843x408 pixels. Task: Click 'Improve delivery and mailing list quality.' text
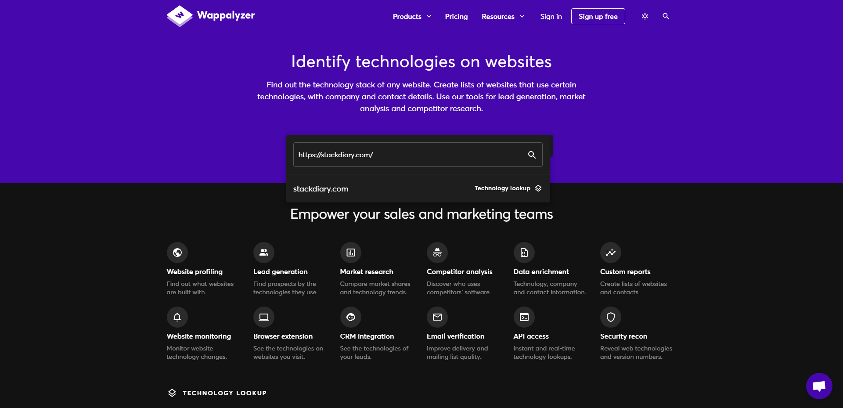pos(458,353)
